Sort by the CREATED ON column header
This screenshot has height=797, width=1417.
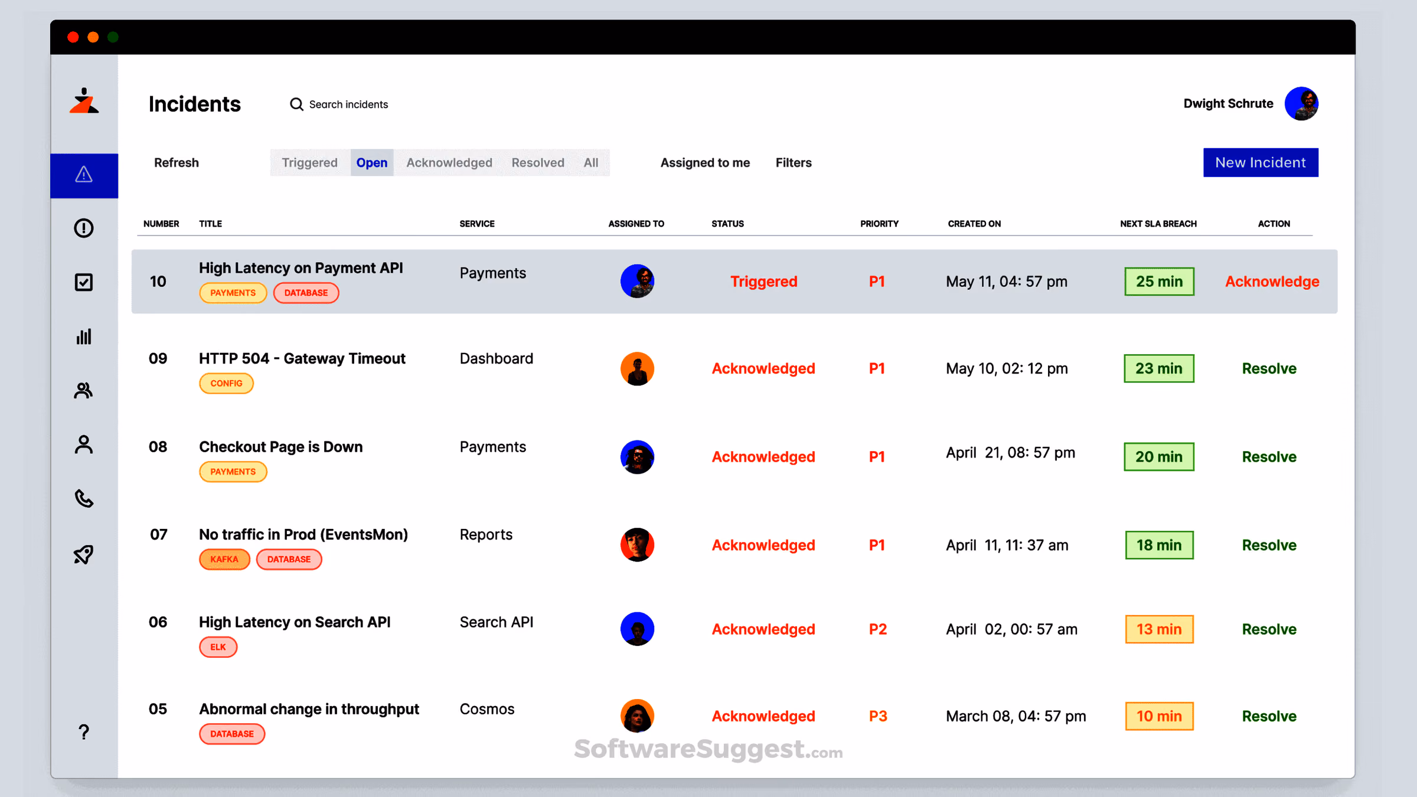(974, 224)
